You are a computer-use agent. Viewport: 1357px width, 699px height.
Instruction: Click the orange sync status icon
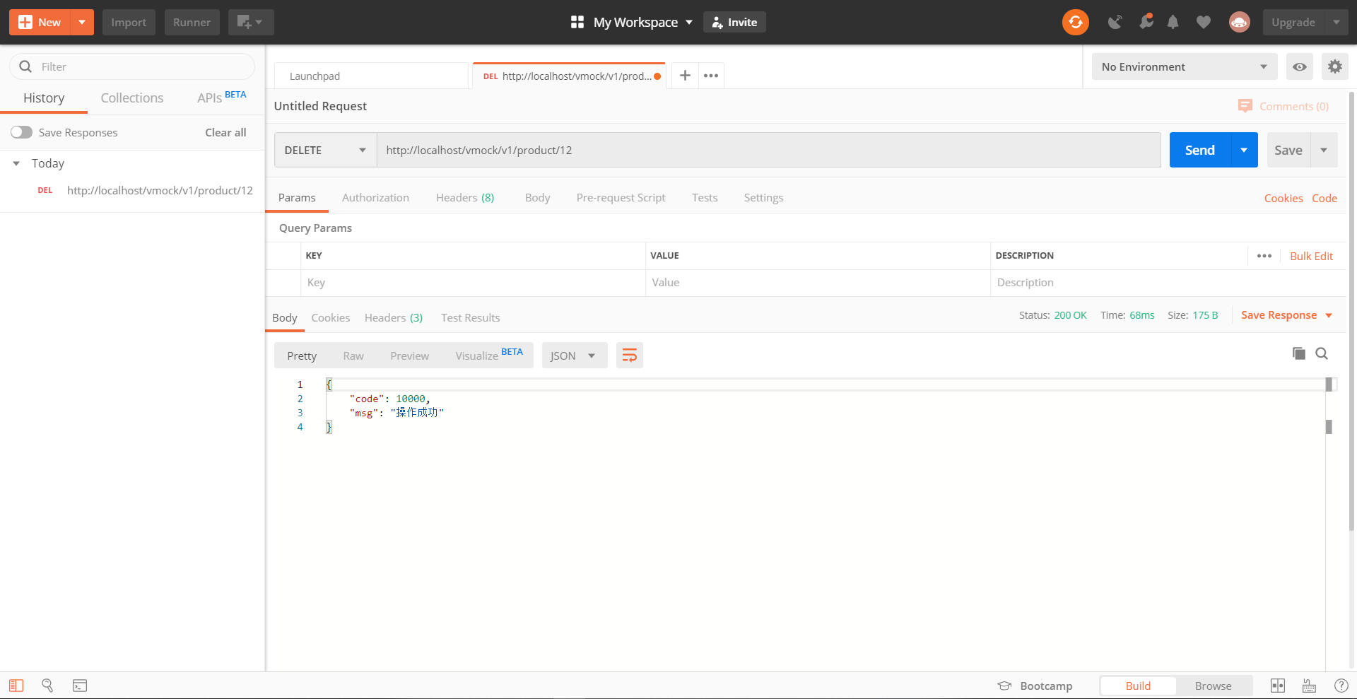tap(1075, 23)
